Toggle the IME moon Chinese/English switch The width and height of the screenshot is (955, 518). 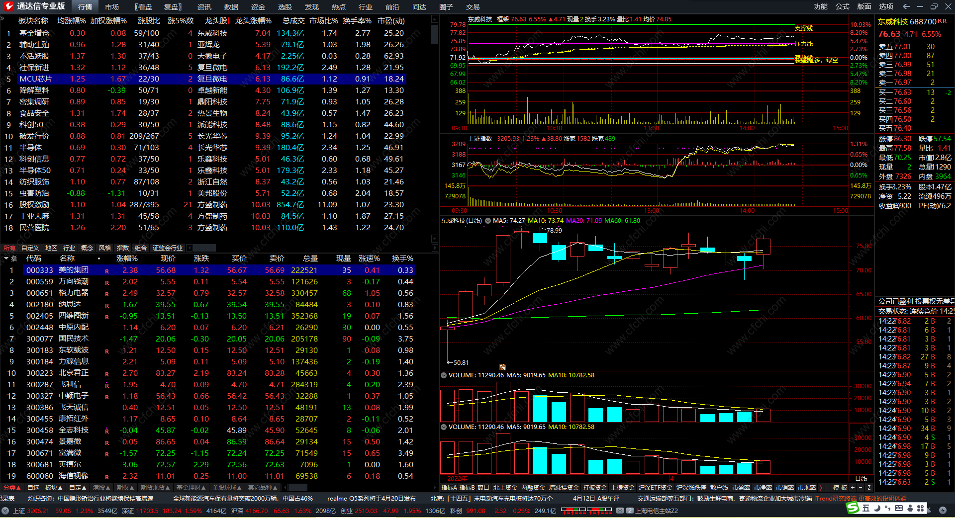tap(877, 508)
